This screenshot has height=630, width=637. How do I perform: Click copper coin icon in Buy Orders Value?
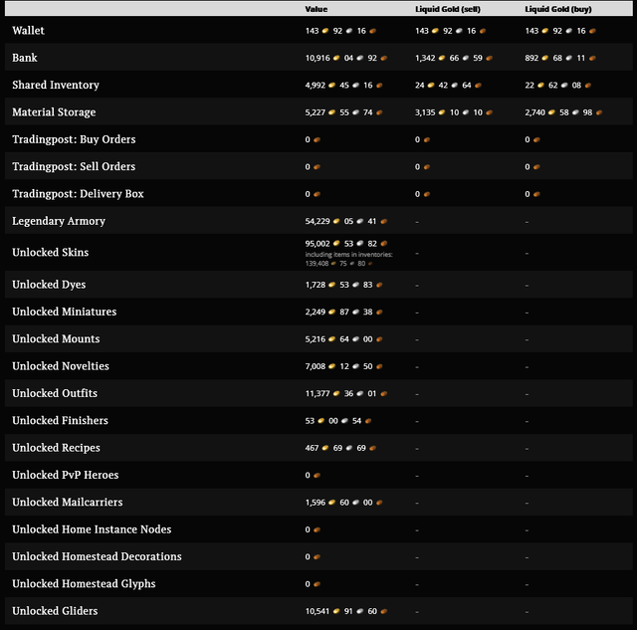tap(317, 139)
